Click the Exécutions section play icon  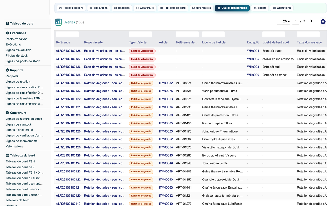(7, 33)
